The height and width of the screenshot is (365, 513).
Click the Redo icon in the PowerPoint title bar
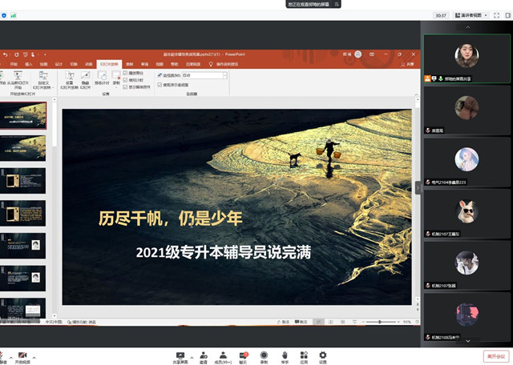coord(16,54)
